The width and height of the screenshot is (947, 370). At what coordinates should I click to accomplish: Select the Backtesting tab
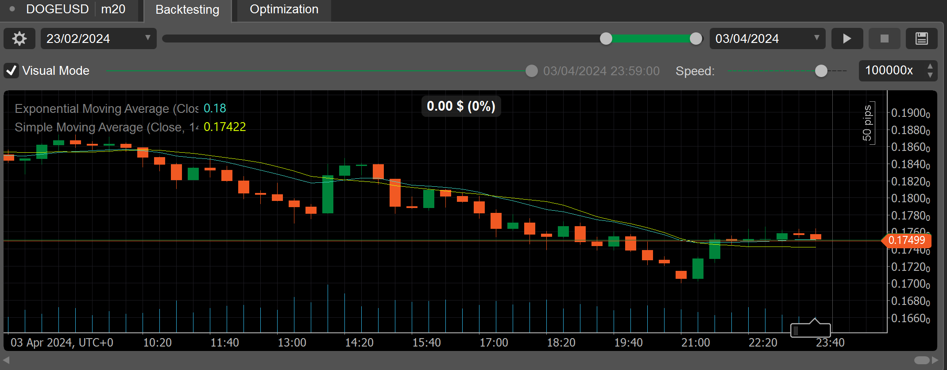[x=187, y=10]
